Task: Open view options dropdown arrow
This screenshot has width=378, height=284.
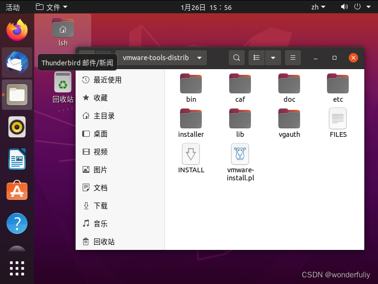Action: point(273,58)
